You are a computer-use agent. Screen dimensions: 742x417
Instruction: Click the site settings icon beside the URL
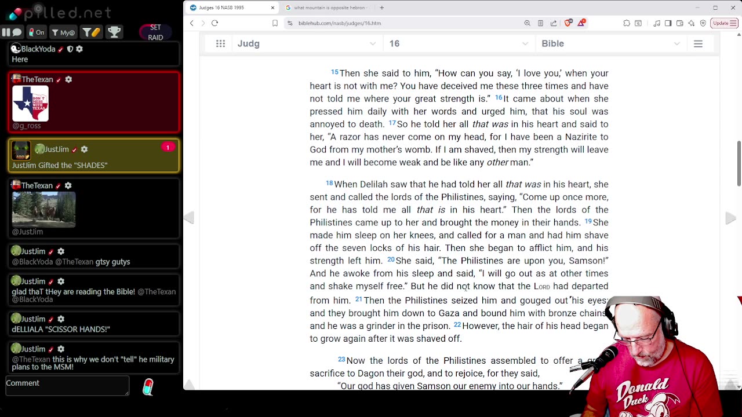click(x=290, y=23)
